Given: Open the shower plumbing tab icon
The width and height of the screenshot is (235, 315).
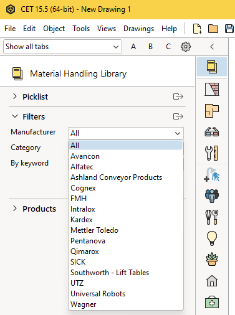Looking at the screenshot, I should (212, 174).
